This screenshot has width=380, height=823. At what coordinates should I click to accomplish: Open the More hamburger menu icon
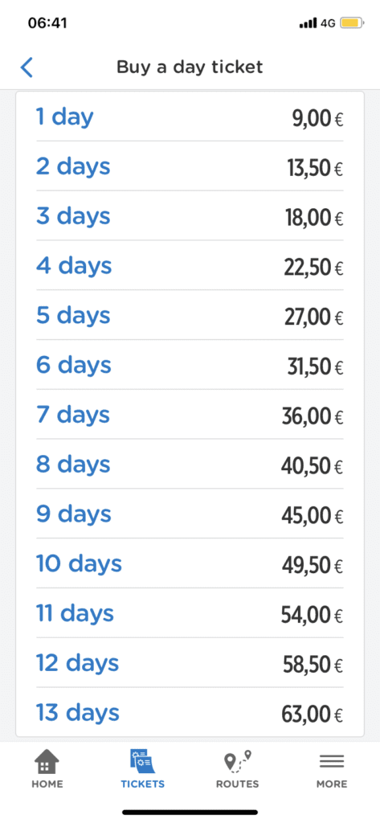332,762
